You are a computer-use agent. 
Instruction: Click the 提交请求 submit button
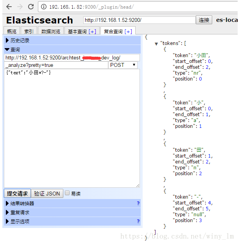17,194
